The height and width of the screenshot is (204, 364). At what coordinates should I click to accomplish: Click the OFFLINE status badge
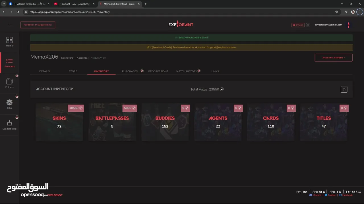pyautogui.click(x=298, y=25)
